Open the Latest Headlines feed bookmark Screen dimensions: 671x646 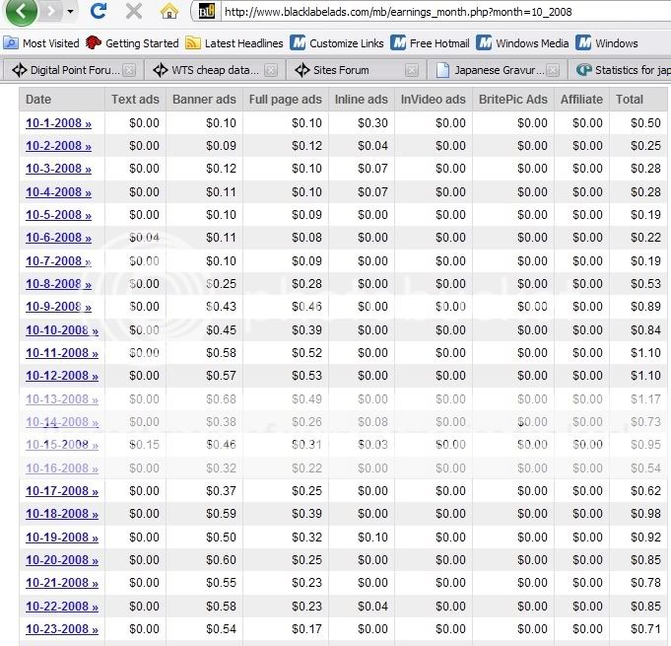[235, 43]
